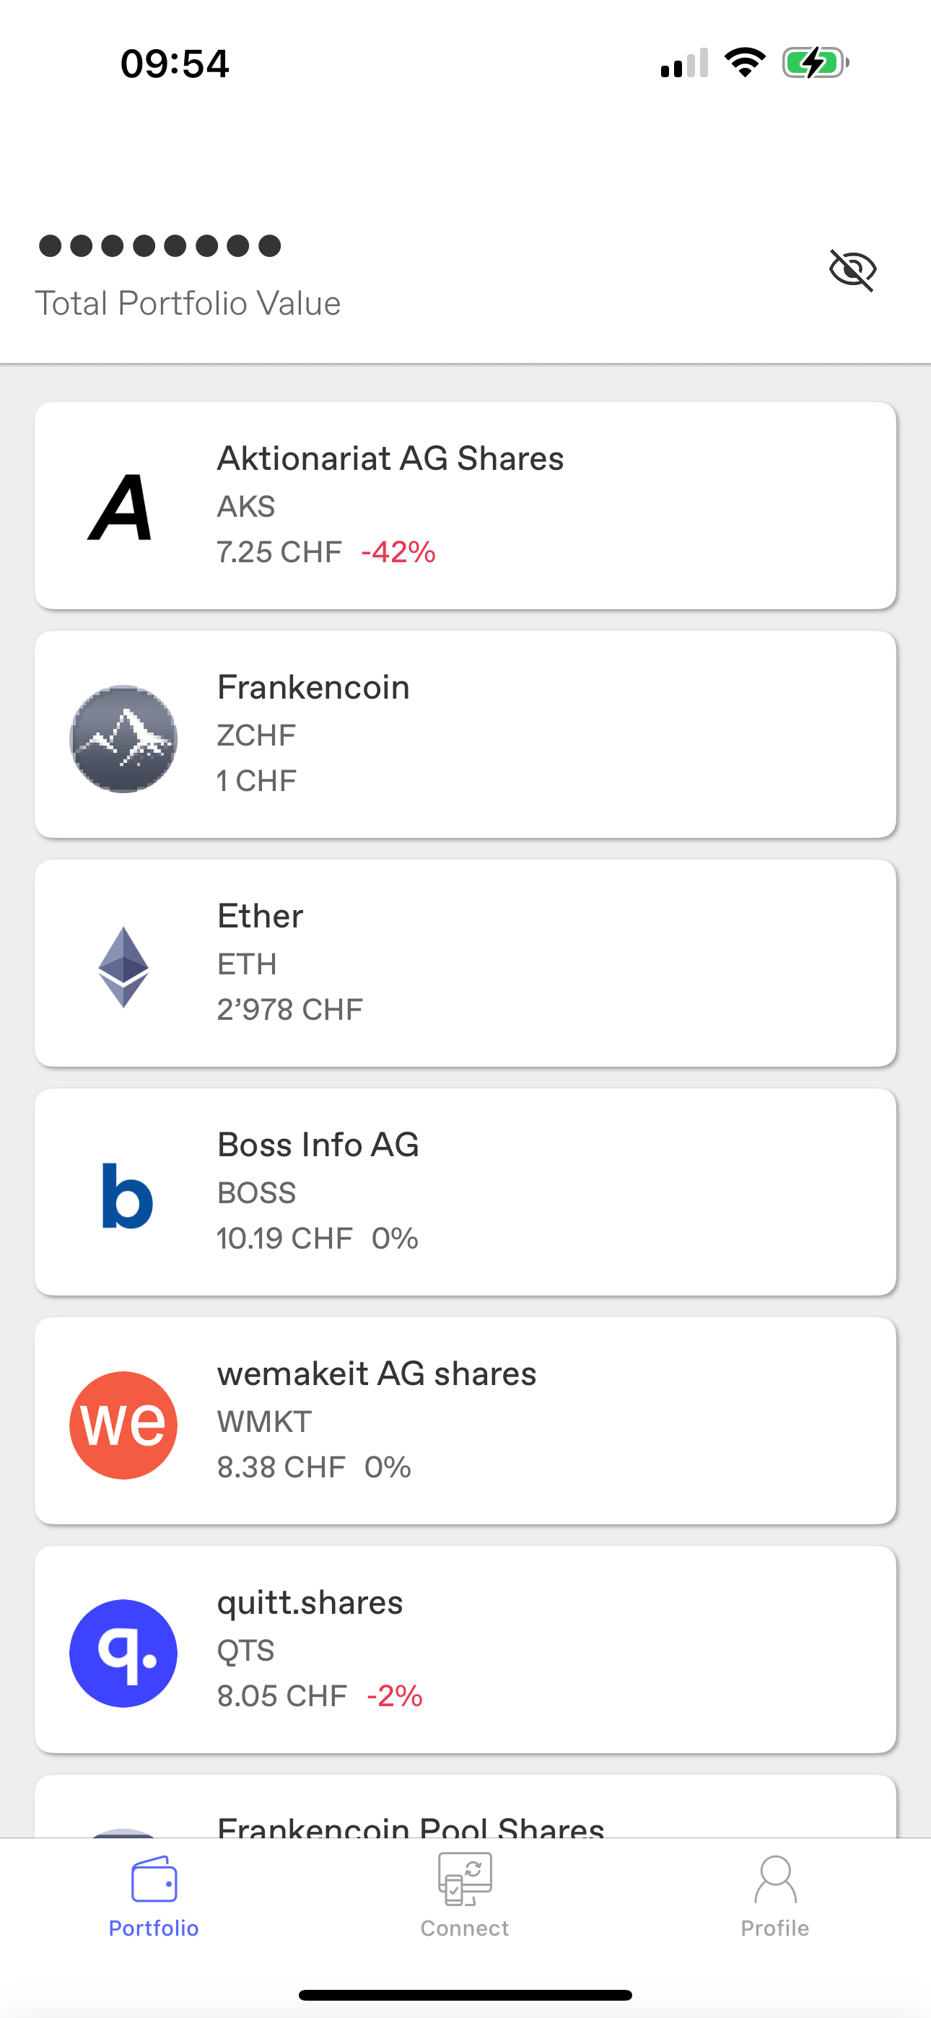Tap the Ether diamond logo
931x2018 pixels.
coord(123,966)
